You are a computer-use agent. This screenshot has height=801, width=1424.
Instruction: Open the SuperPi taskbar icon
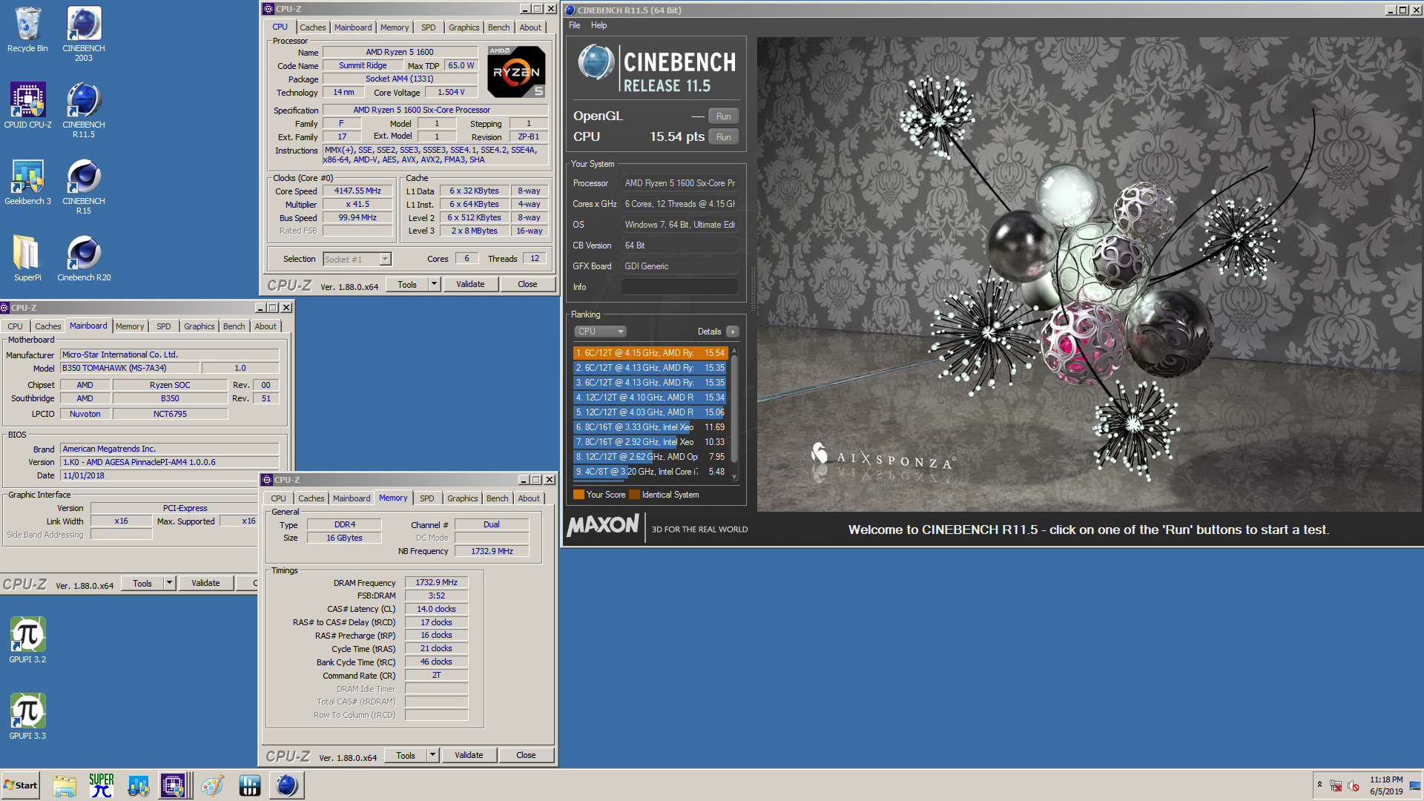tap(102, 785)
